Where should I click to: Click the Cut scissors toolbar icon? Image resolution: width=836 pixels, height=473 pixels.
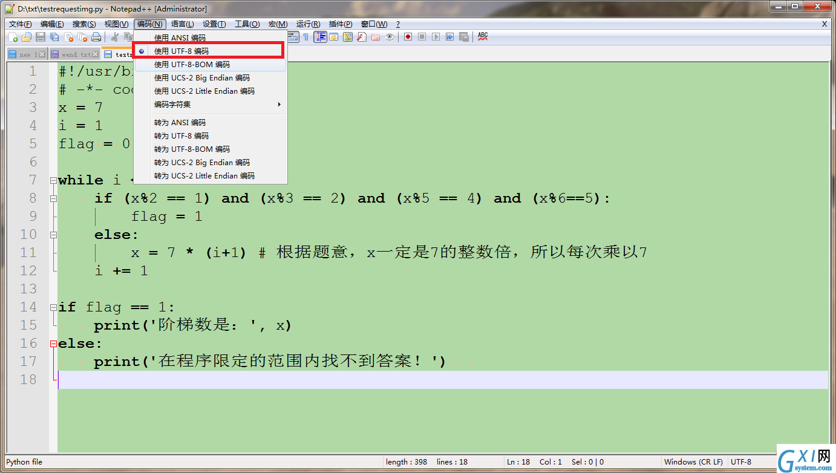coord(114,37)
